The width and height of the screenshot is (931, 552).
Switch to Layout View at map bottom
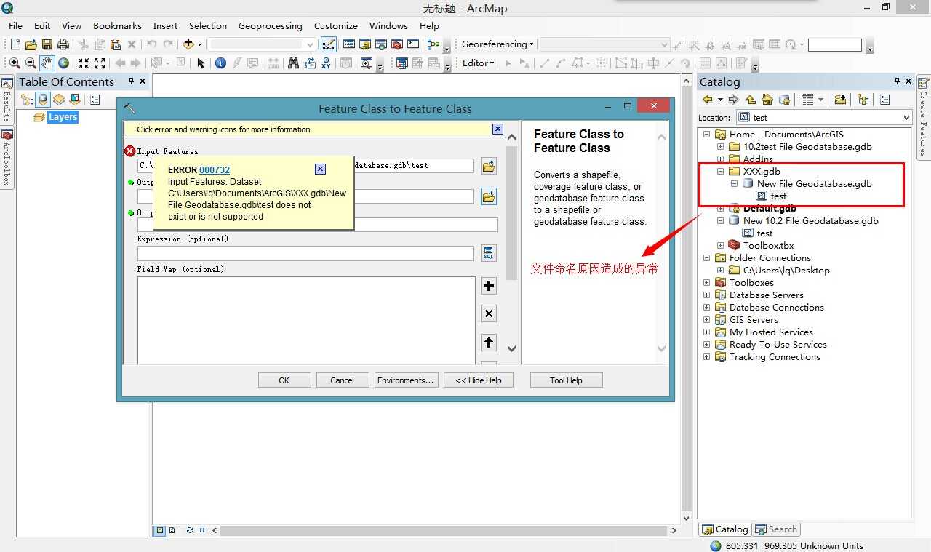point(172,530)
